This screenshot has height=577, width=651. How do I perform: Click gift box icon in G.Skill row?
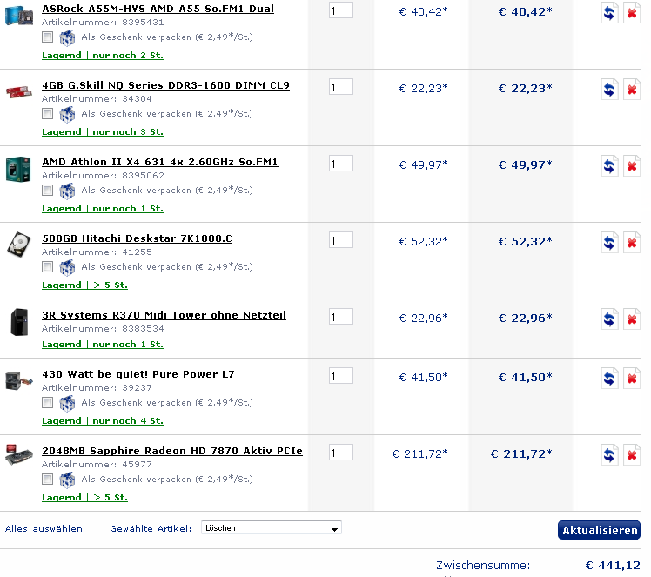click(67, 114)
